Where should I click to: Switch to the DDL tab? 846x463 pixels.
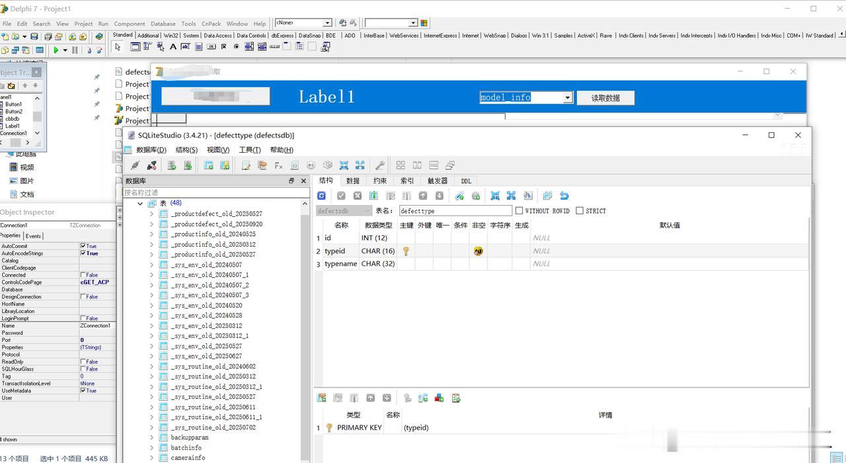pyautogui.click(x=466, y=181)
